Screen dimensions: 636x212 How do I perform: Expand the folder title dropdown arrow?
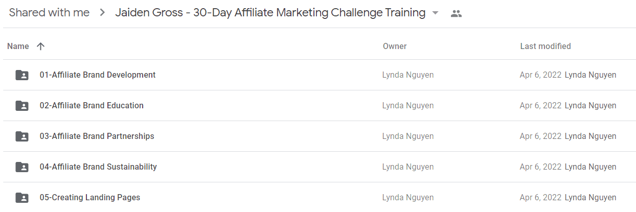[x=435, y=13]
